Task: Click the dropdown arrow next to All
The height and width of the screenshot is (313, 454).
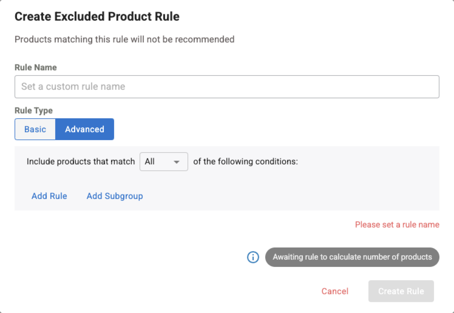Action: tap(176, 162)
